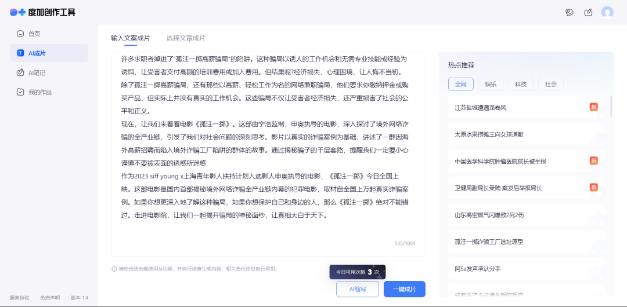The image size is (627, 307).
Task: Open the 免责声明 link
Action: pos(50,298)
